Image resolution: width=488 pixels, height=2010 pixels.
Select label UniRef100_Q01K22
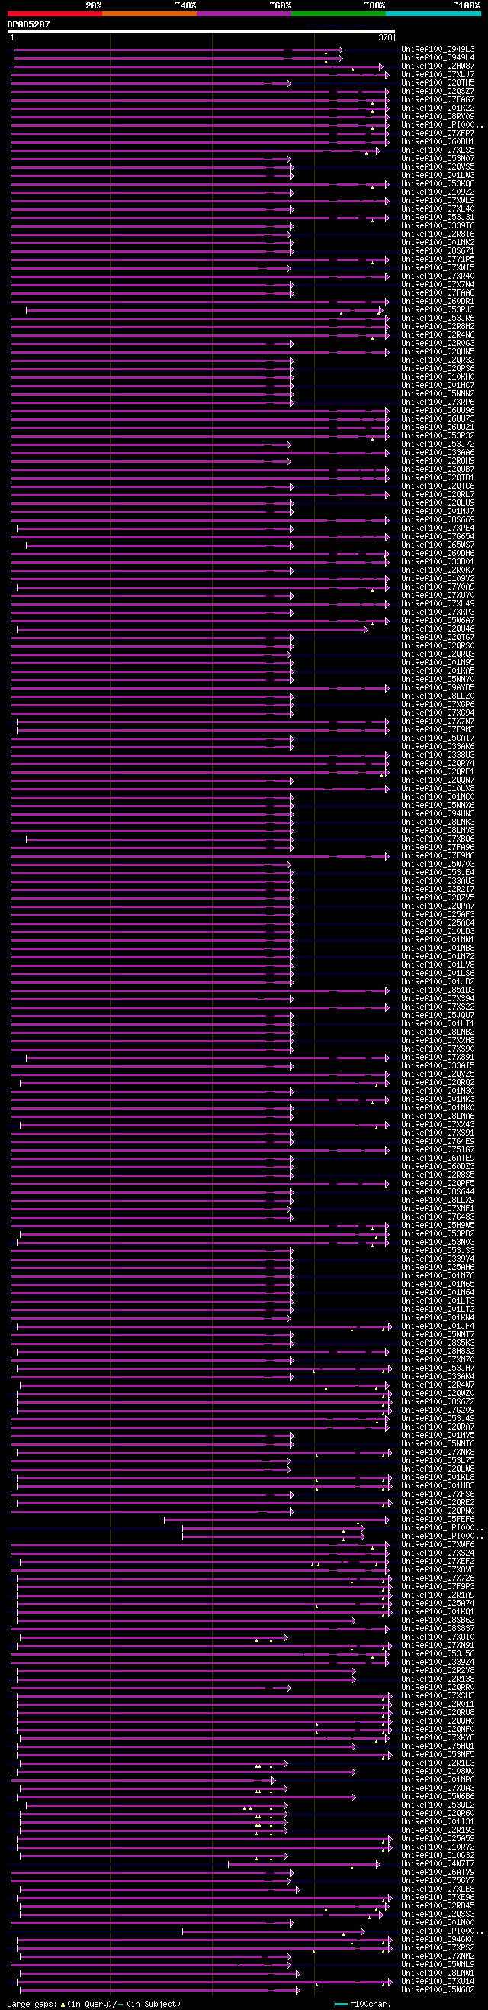[438, 108]
